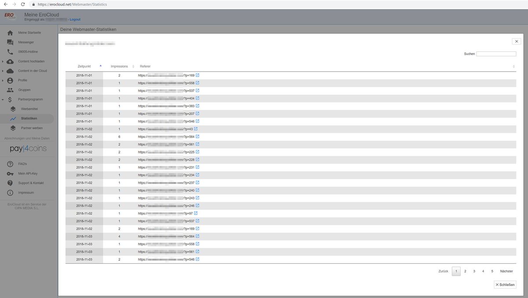Viewport: 528px width, 298px height.
Task: Open external link icon for ?p=246 referer
Action: (198, 206)
